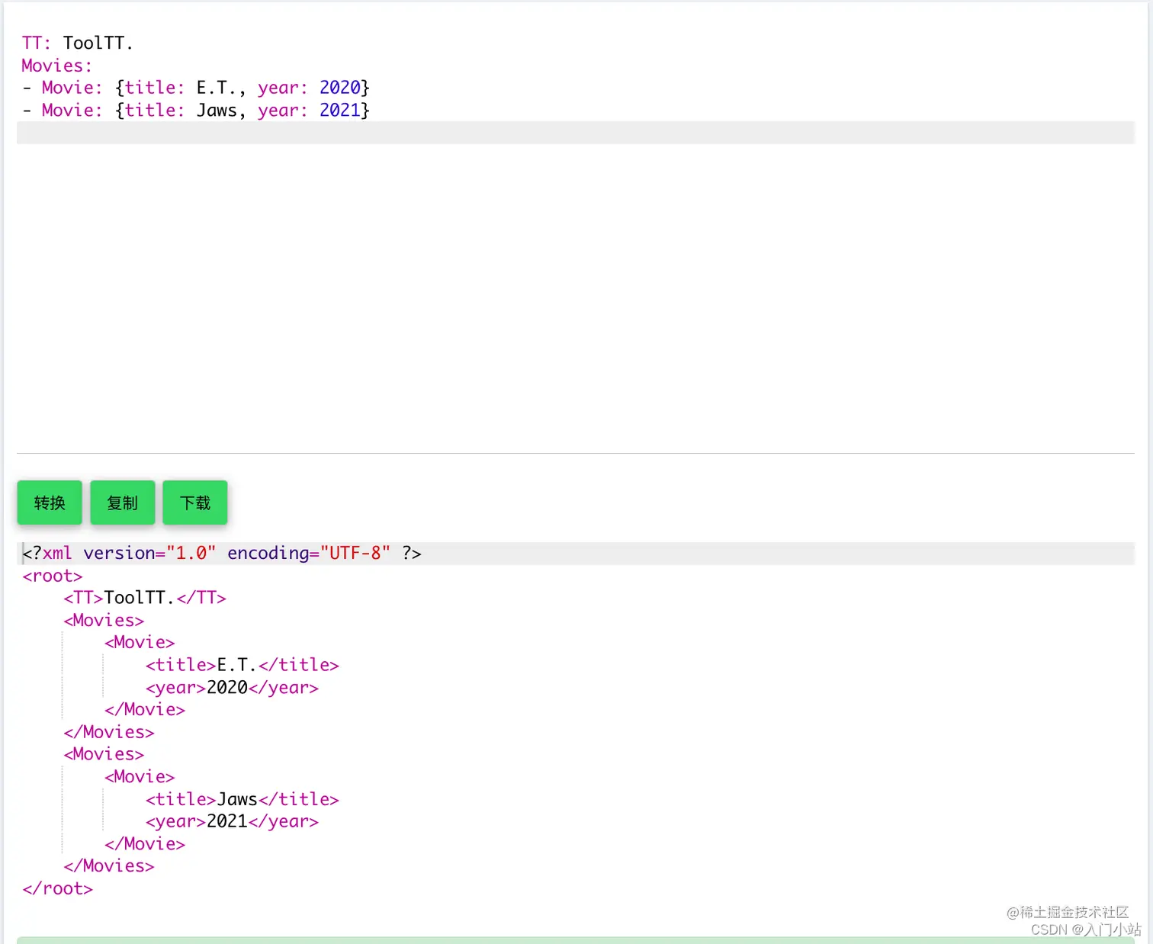Click the <year>2020</year> line

(x=232, y=687)
